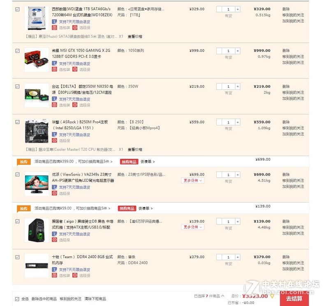Uncheck the MSI GTX 1050 item checkbox
The image size is (329, 306).
(x=17, y=51)
